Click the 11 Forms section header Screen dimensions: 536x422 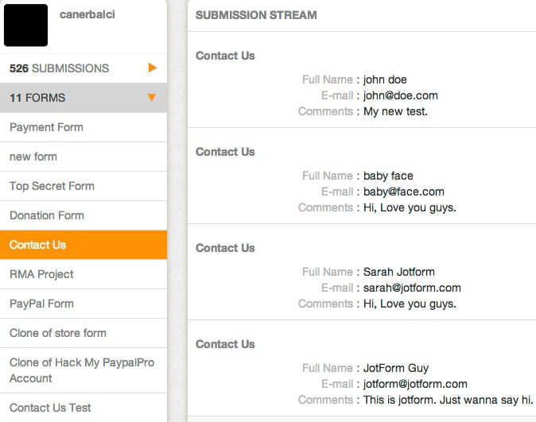click(x=37, y=98)
